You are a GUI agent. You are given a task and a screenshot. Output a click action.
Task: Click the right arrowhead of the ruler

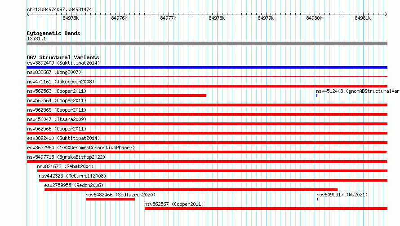coord(386,14)
